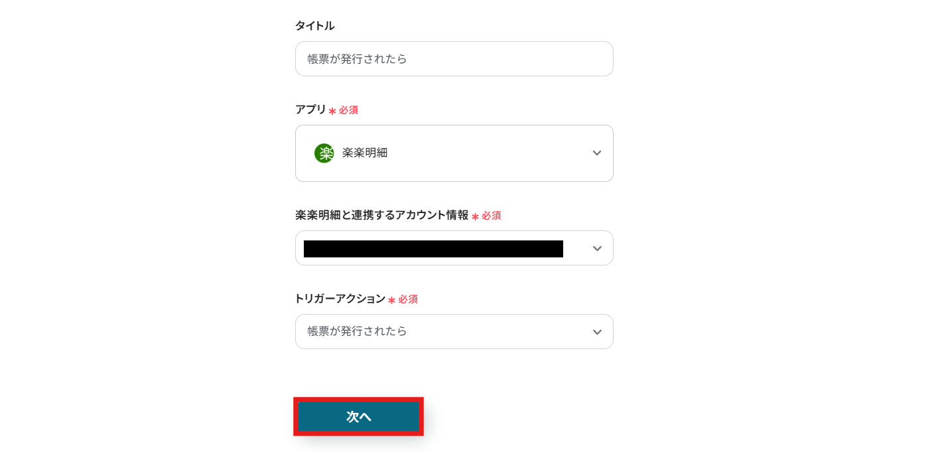Screen dimensions: 936x452
Task: Click the red asterisk next to アカウント情報
Action: point(475,216)
